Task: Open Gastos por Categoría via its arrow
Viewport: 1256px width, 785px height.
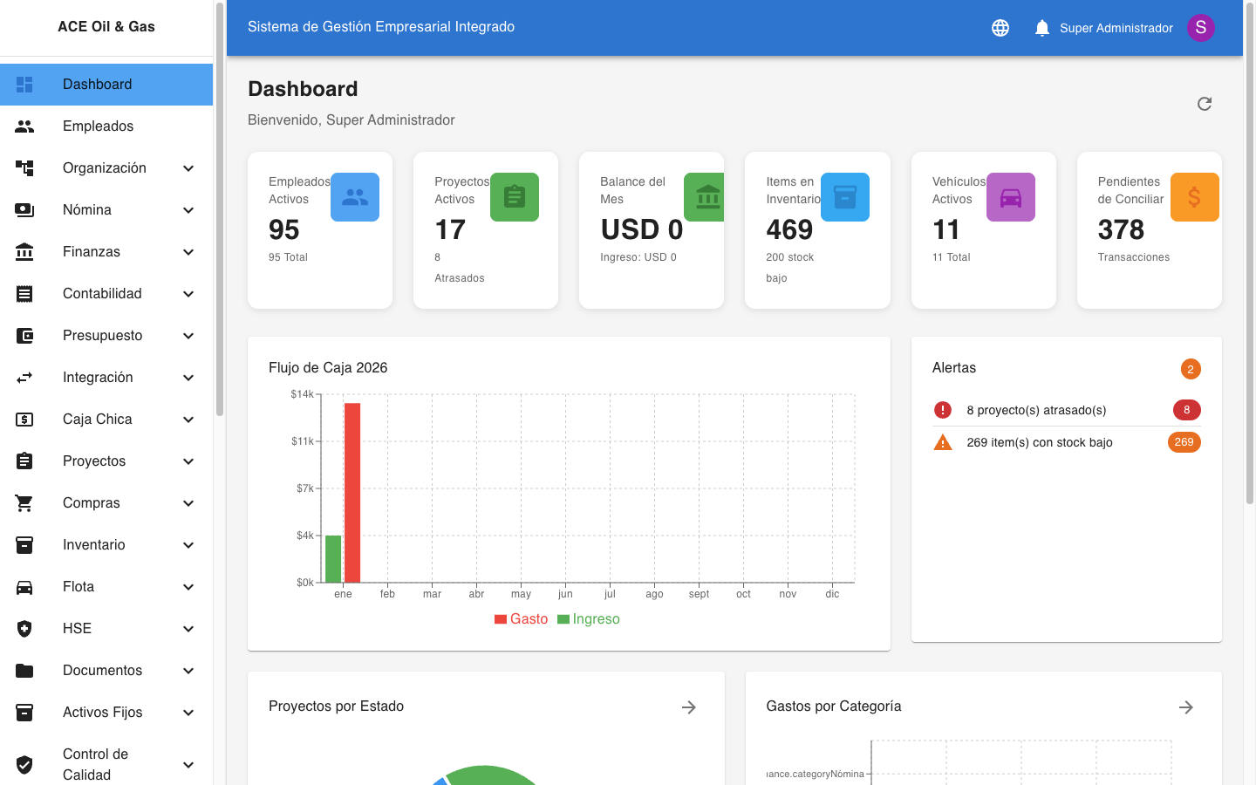Action: pos(1185,706)
